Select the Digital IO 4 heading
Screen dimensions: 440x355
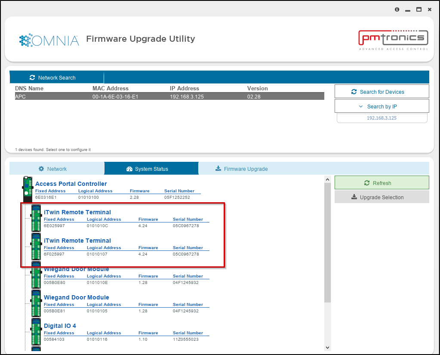(60, 326)
